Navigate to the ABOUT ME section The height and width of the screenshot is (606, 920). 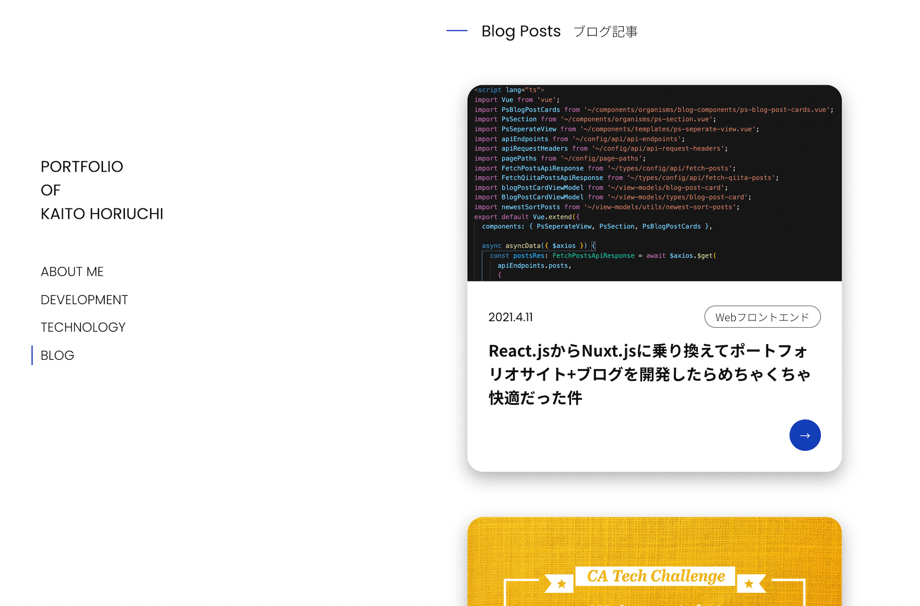(x=72, y=271)
